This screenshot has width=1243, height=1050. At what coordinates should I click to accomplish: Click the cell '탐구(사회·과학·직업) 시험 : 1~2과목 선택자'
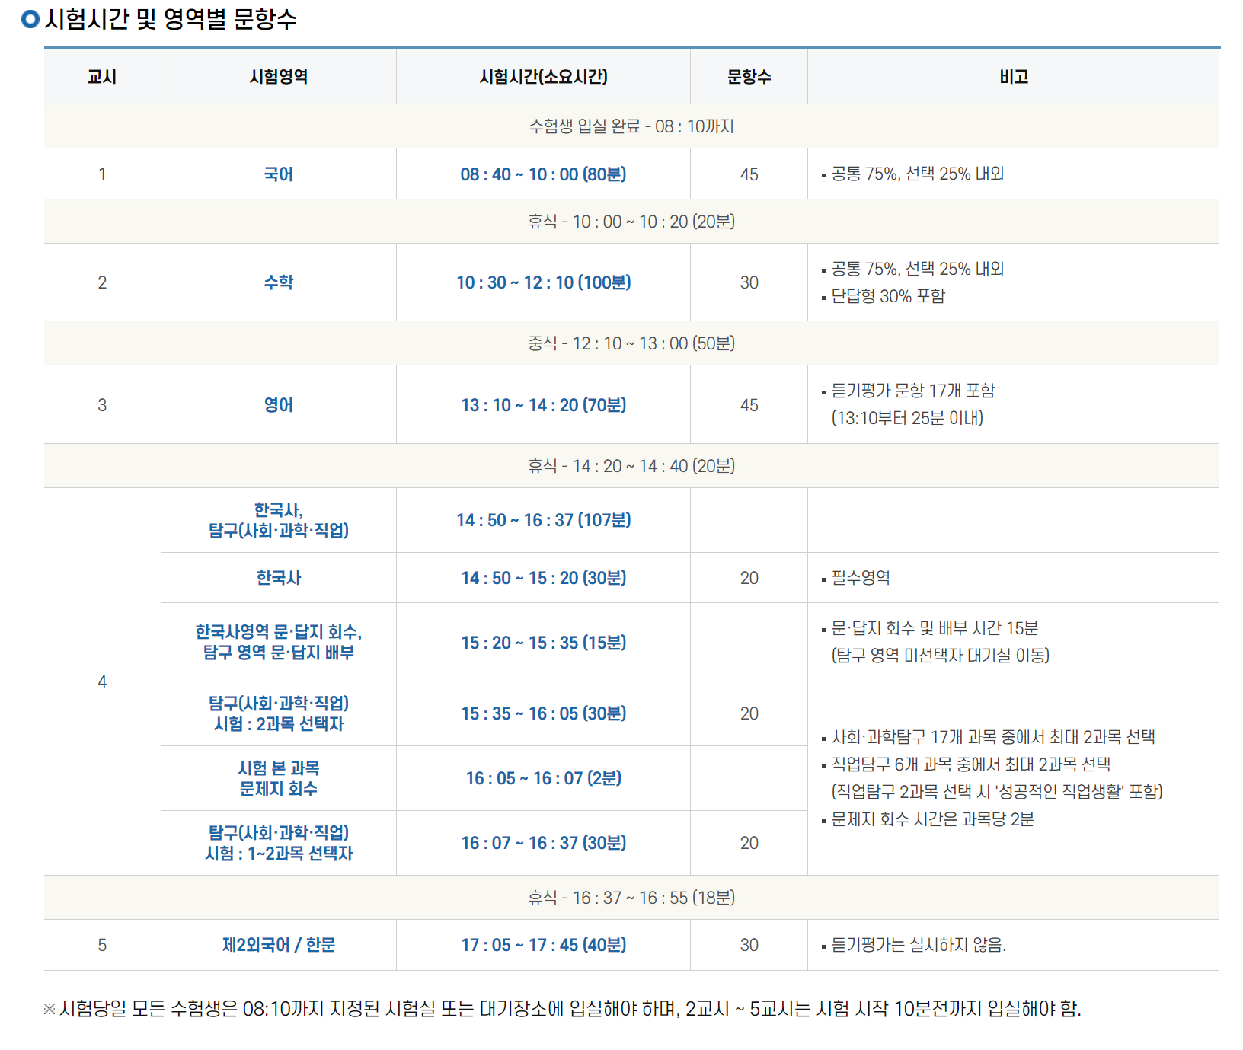coord(279,843)
